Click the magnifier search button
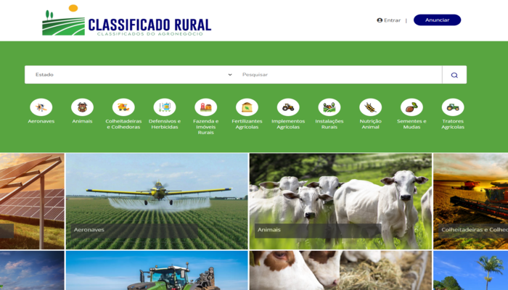This screenshot has width=508, height=290. click(x=454, y=75)
